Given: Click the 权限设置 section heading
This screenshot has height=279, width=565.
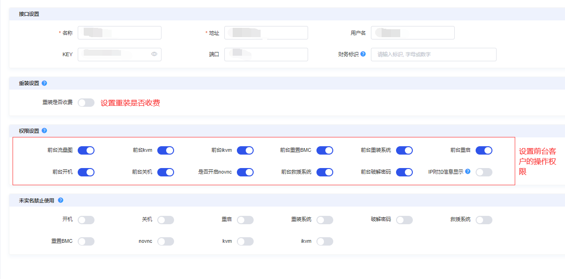Looking at the screenshot, I should click(x=29, y=131).
